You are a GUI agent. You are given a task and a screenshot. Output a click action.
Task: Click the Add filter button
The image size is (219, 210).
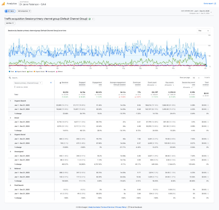tap(10, 23)
